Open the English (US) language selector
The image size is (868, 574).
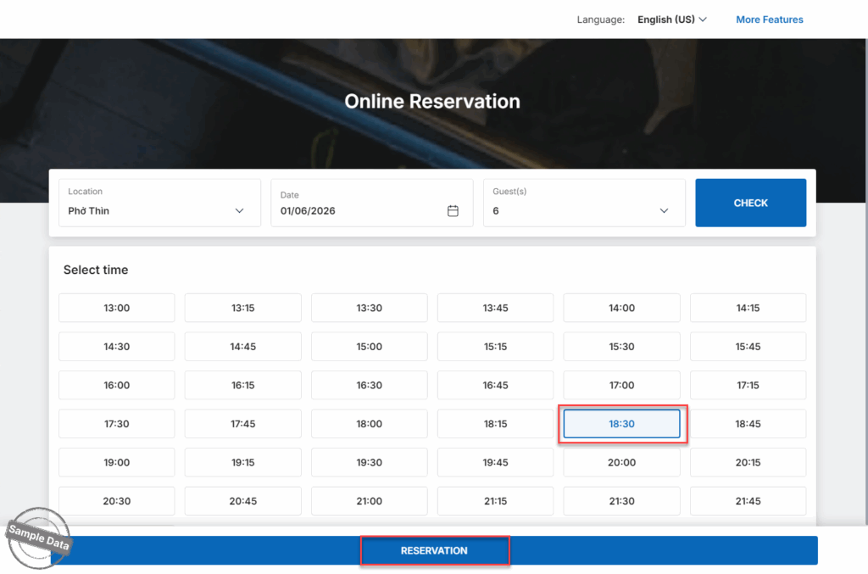(671, 20)
